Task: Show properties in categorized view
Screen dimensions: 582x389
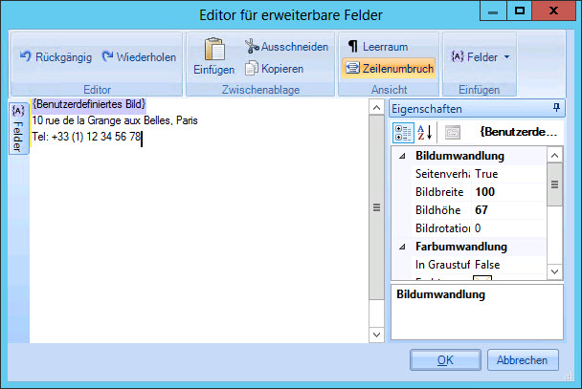Action: 405,132
